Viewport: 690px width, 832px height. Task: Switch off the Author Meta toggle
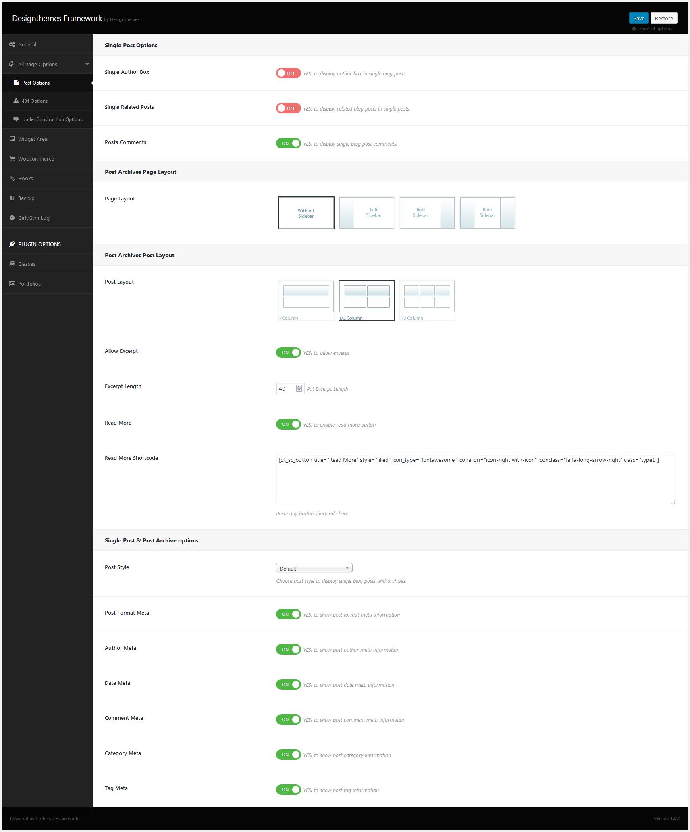pos(288,649)
